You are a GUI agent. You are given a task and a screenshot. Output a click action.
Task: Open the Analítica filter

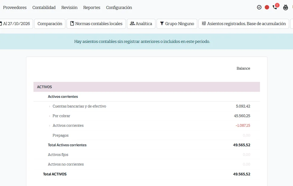141,24
